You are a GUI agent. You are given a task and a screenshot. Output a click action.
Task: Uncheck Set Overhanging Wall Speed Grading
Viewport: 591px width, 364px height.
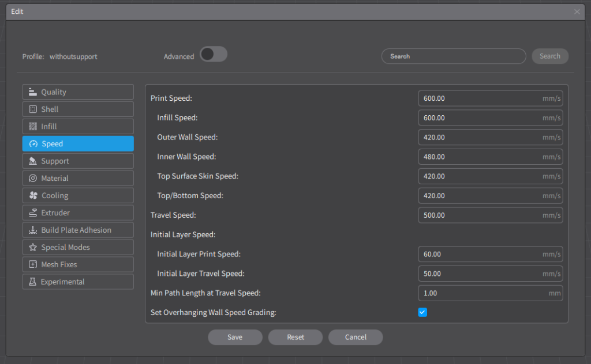click(422, 312)
